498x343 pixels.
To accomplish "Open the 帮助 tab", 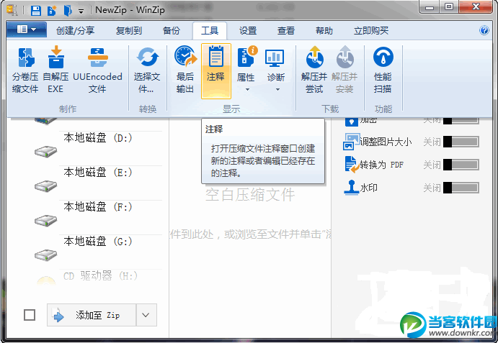I will (324, 31).
